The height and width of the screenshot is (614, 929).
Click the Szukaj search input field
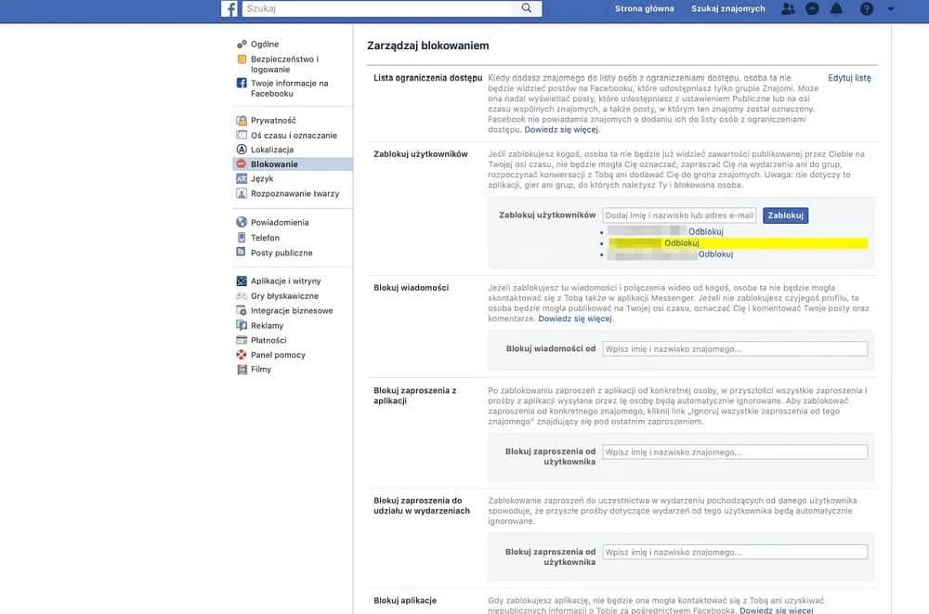[381, 7]
